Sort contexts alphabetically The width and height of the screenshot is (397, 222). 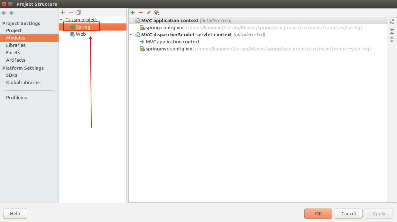click(392, 22)
